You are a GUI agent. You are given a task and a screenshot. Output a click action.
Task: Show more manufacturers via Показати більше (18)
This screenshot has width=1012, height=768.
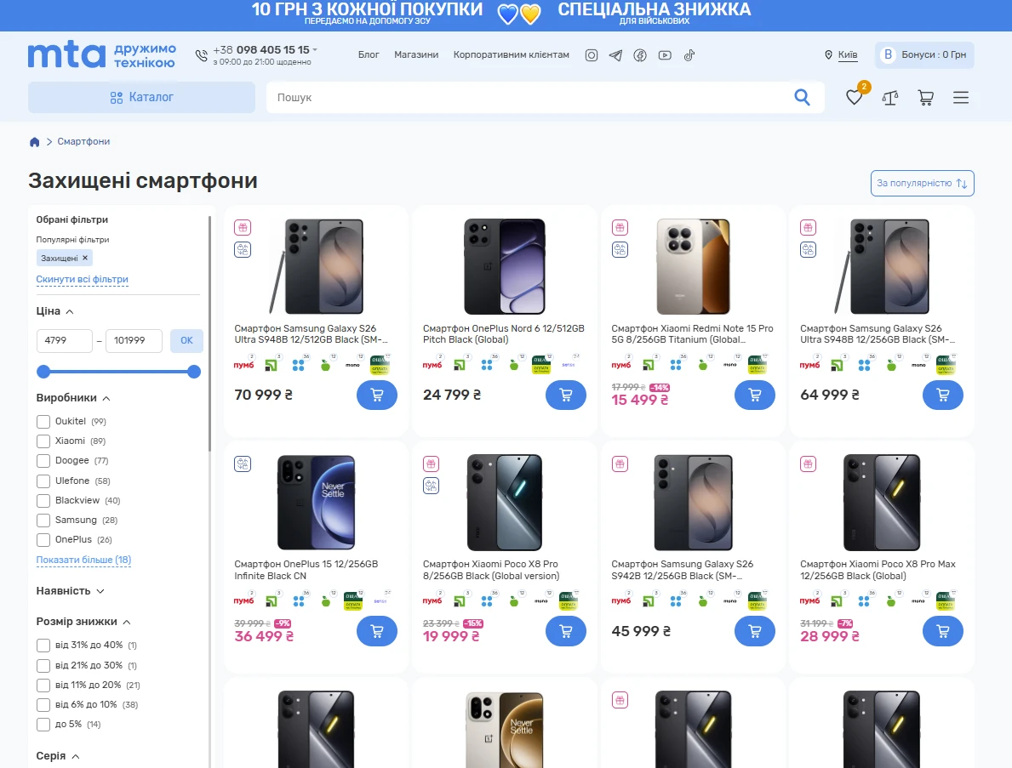click(84, 560)
